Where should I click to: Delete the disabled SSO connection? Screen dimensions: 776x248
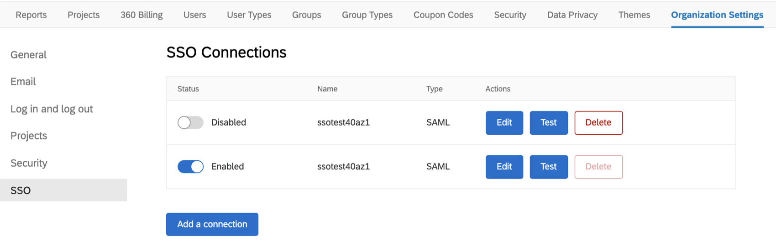(x=598, y=123)
